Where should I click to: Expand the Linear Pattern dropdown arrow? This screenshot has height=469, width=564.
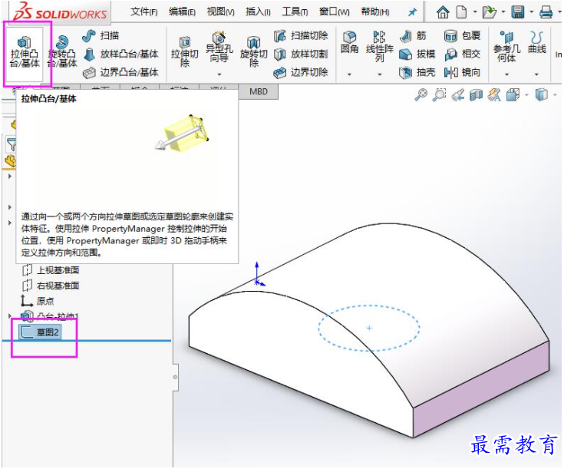coord(380,74)
